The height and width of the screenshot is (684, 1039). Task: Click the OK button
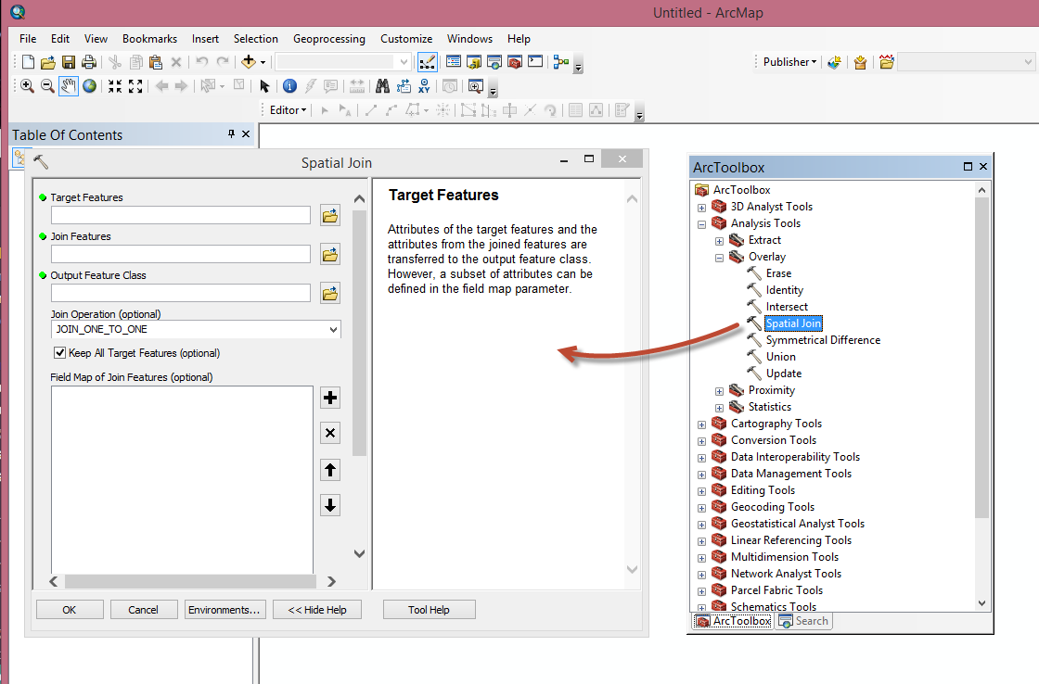pyautogui.click(x=70, y=610)
